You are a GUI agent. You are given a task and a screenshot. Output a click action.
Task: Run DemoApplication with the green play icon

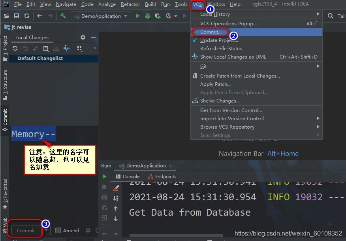(137, 16)
